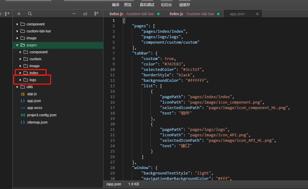The width and height of the screenshot is (308, 189).
Task: Click the custom-tab-bar folder icon
Action: [x=23, y=31]
